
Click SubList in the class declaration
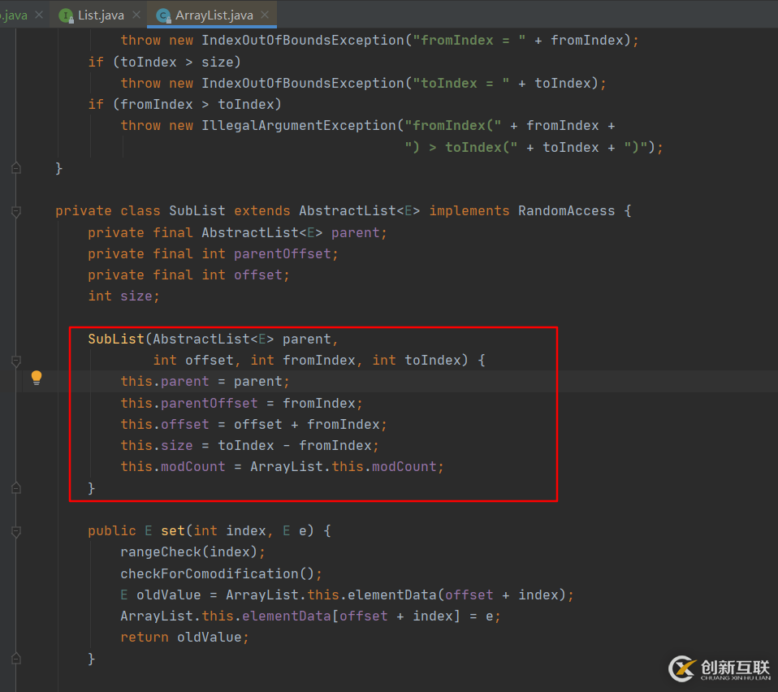pyautogui.click(x=197, y=211)
